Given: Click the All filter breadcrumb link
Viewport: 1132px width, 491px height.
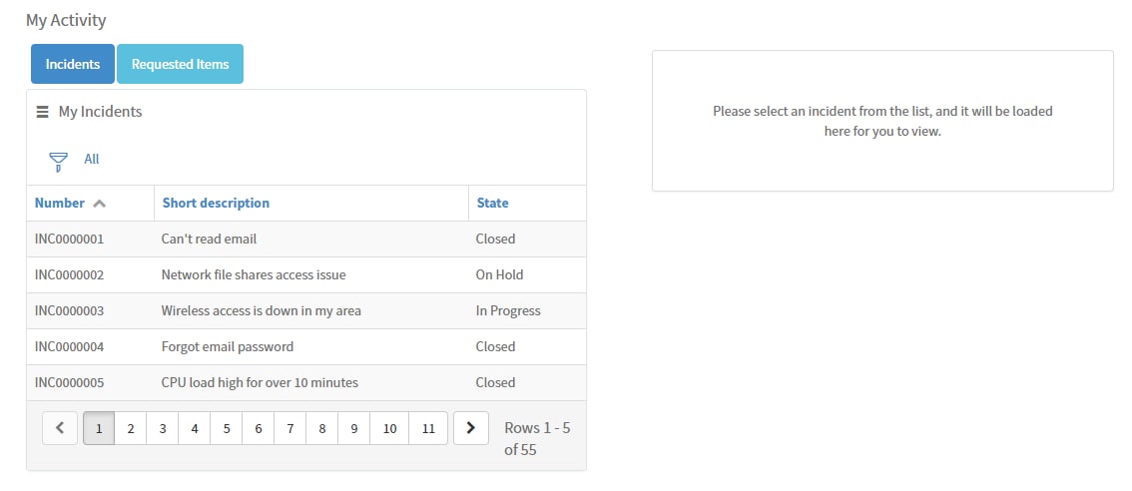Looking at the screenshot, I should coord(92,159).
